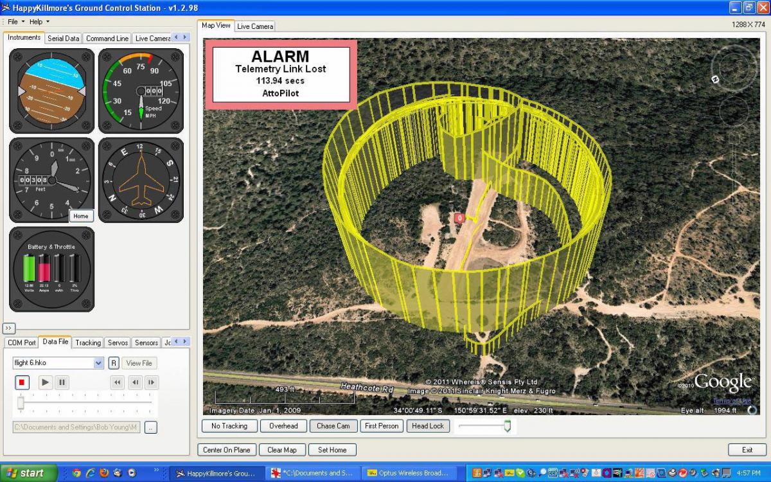
Task: Select First Person camera mode
Action: click(382, 425)
